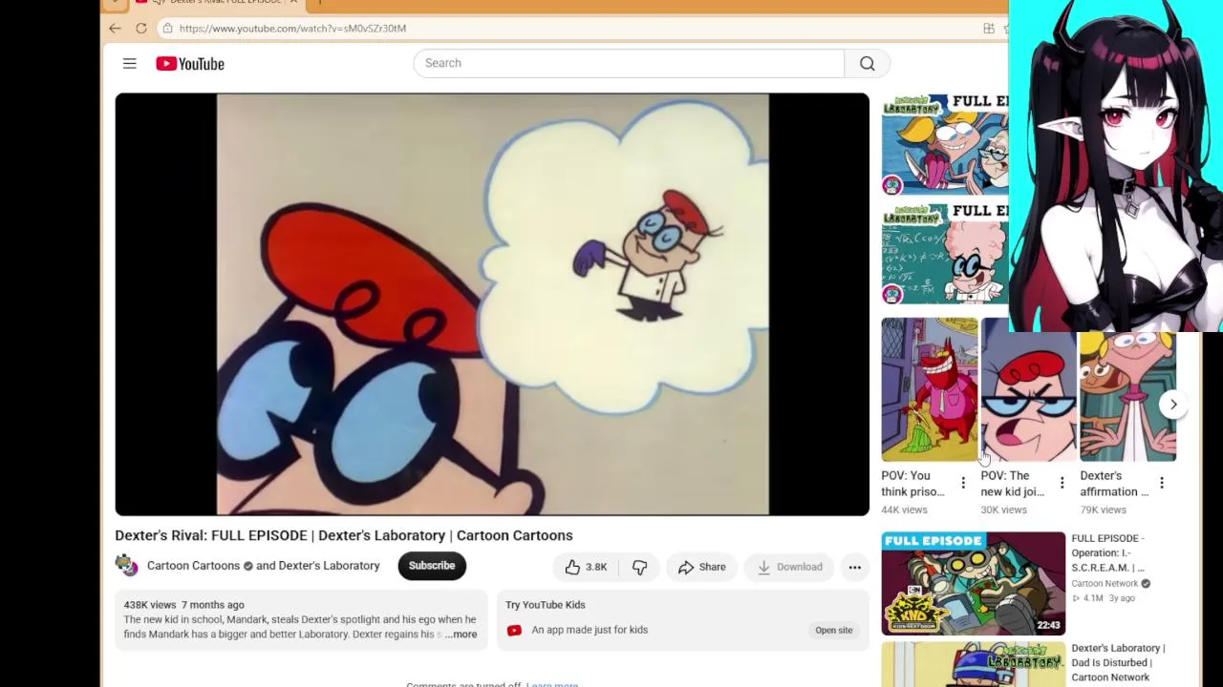Click the 'Dexter's Rival: FULL EPISODE' video title

tap(344, 535)
